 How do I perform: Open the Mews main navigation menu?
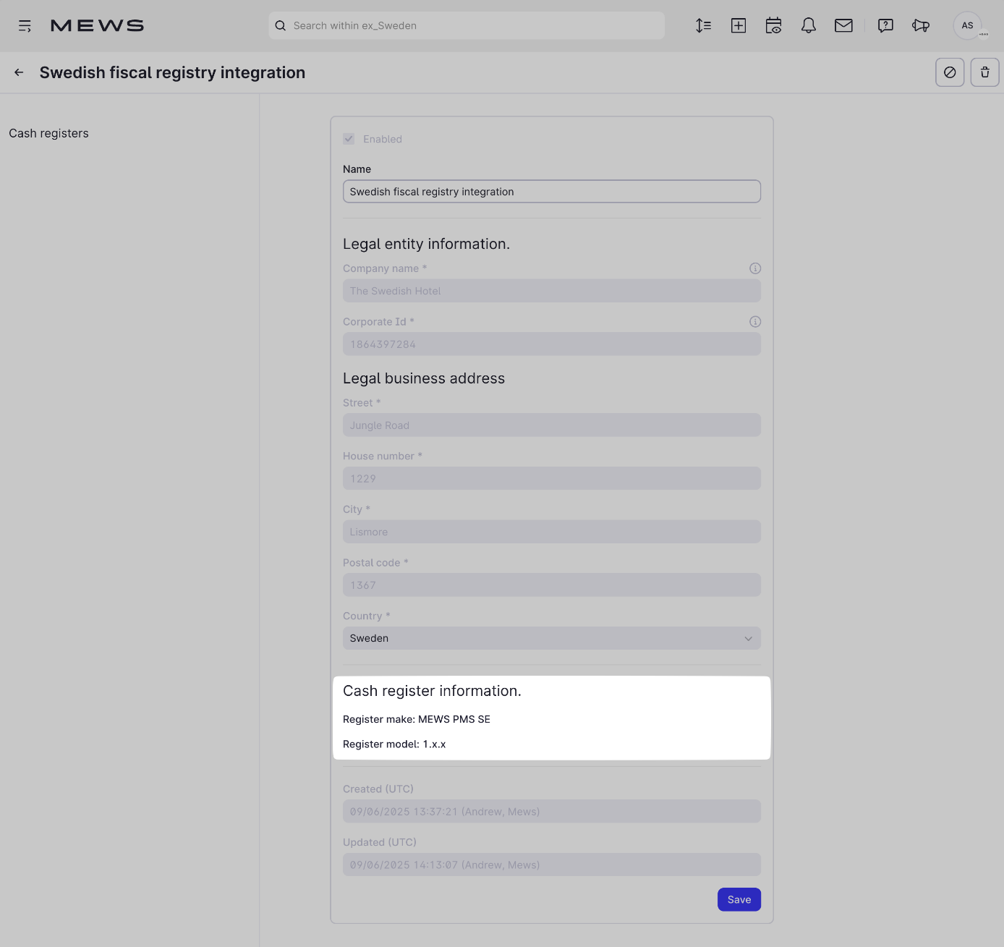point(25,25)
